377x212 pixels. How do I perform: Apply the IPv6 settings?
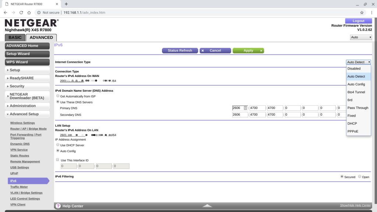coord(248,50)
